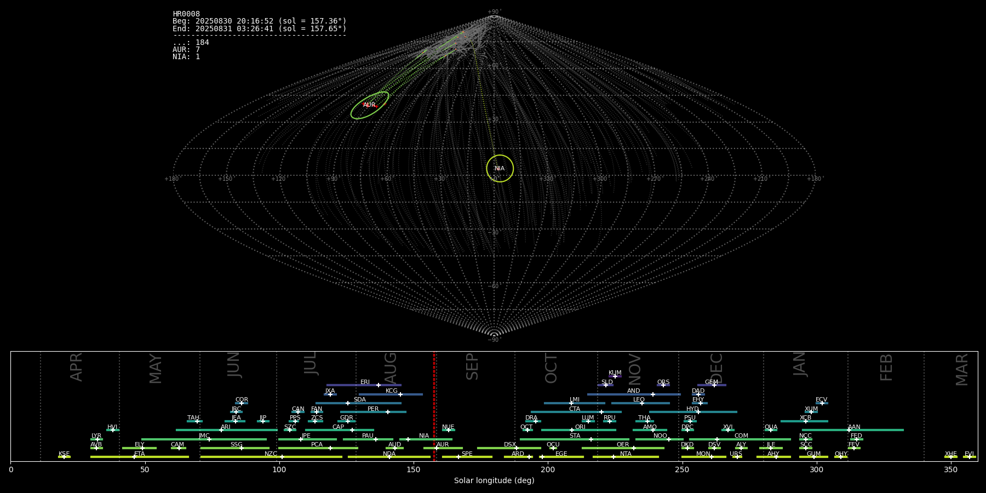The image size is (986, 493).
Task: Click the 350 tick on solar longitude axis
Action: [950, 469]
